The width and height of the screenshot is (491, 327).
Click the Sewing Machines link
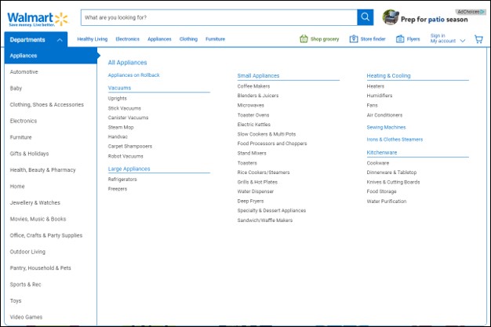tap(386, 127)
